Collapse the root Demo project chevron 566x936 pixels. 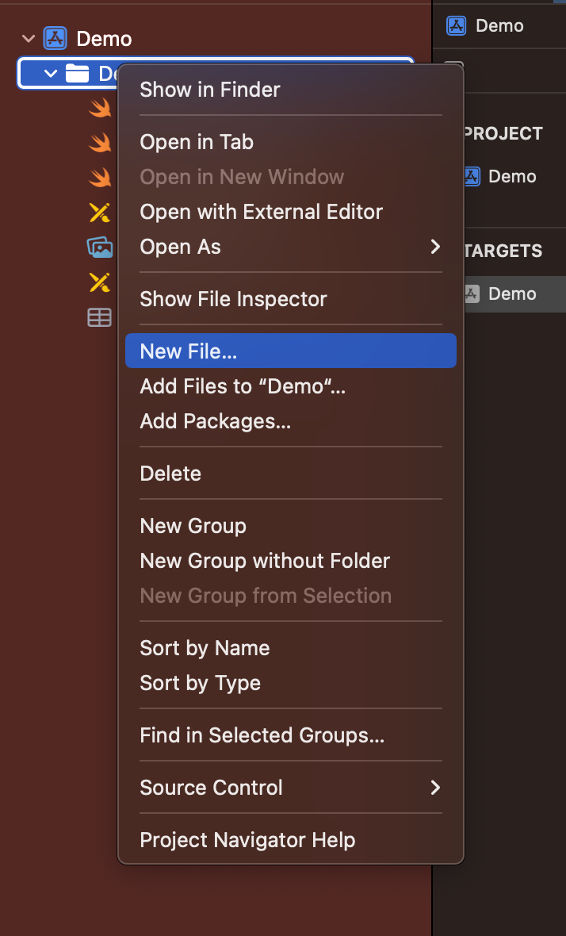[29, 38]
